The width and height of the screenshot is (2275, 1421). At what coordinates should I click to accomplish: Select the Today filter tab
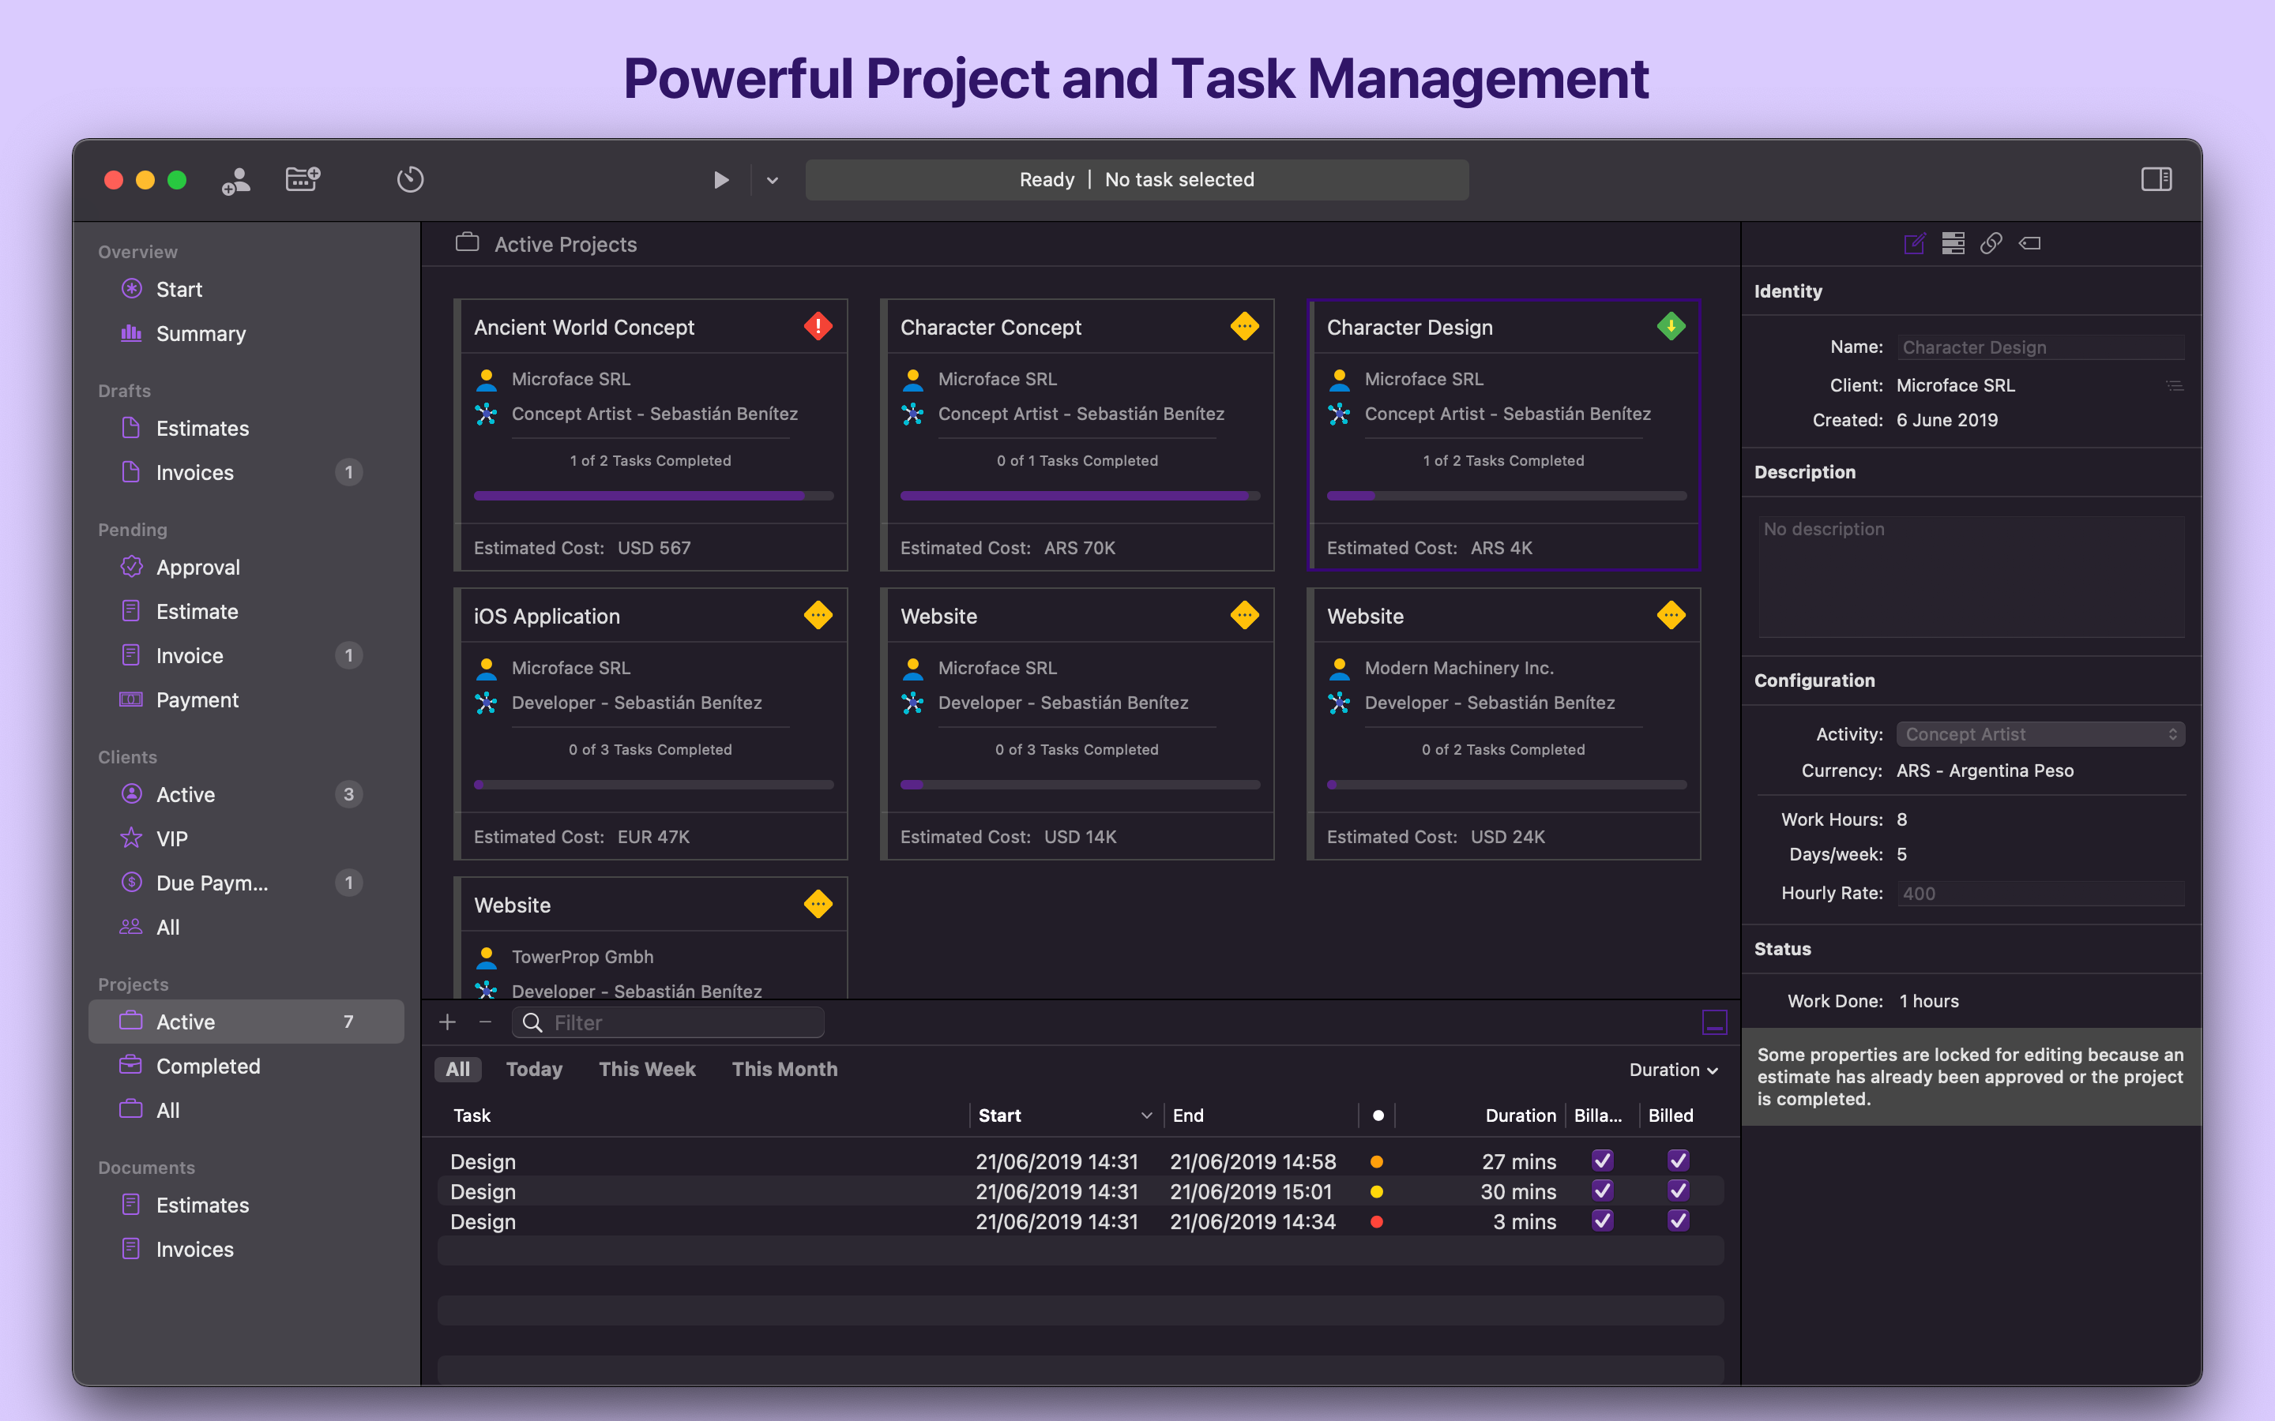tap(534, 1070)
